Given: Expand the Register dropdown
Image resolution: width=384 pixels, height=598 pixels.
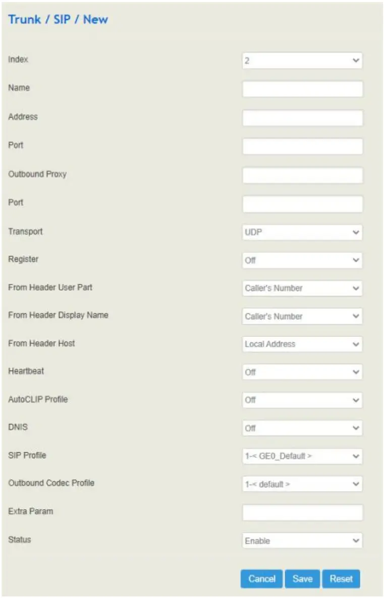Looking at the screenshot, I should (302, 261).
